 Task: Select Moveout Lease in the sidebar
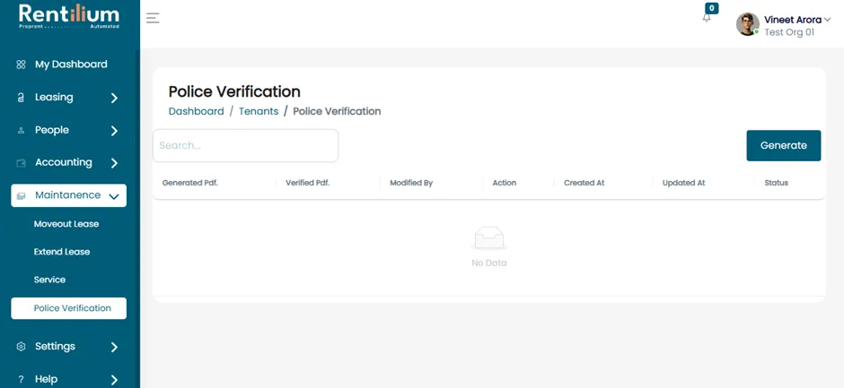[66, 224]
